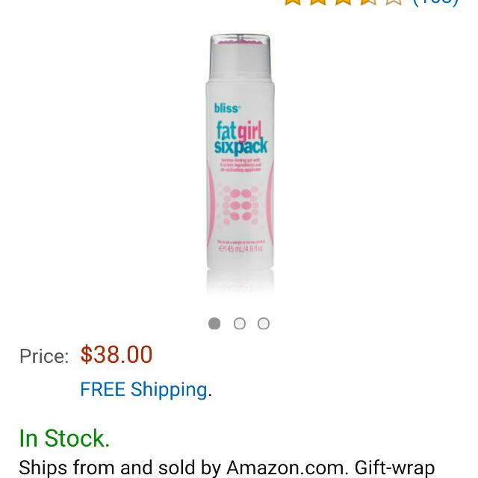Switch to the third image dot

[264, 323]
